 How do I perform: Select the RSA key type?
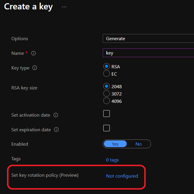click(x=107, y=66)
